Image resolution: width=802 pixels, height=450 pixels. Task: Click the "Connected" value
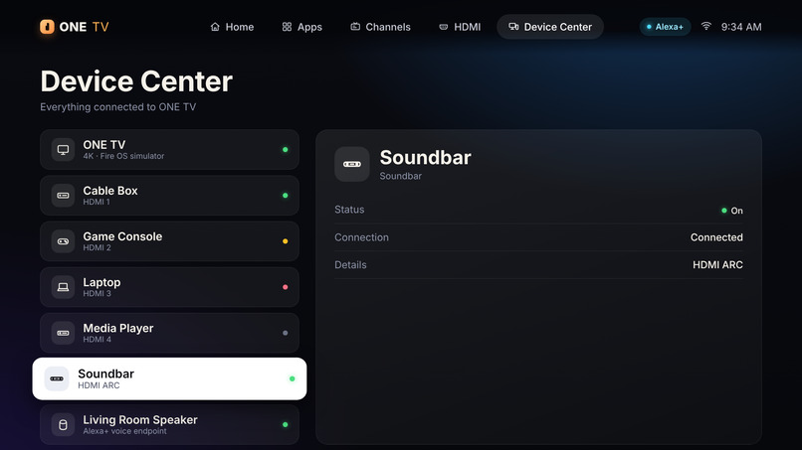click(716, 237)
